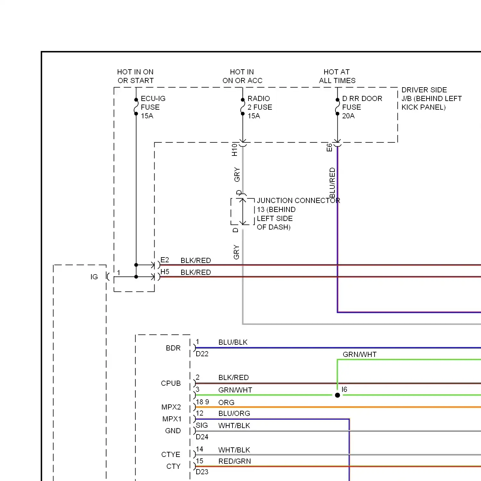Click the GRY label below H10

237,174
